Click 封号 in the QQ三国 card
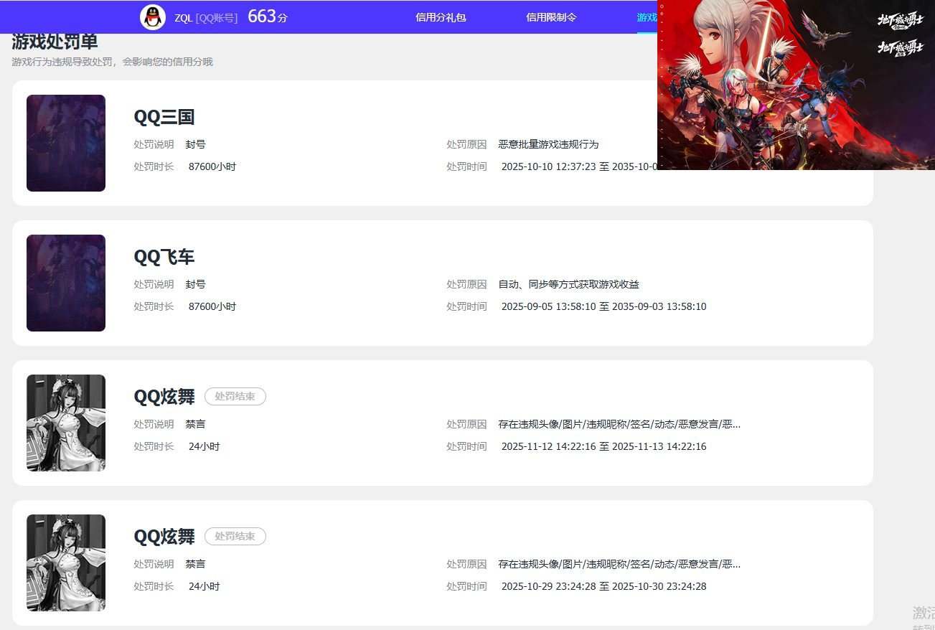 point(195,144)
